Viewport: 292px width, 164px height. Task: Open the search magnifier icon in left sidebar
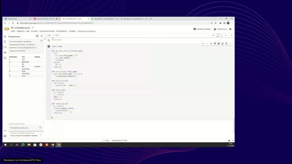click(x=5, y=42)
